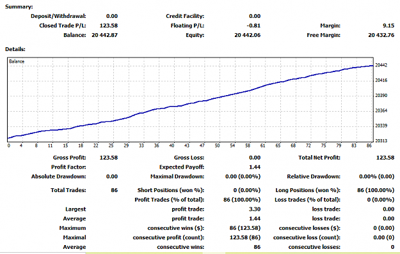Select the "Profit Factor:" label
The height and width of the screenshot is (254, 400).
[68, 167]
